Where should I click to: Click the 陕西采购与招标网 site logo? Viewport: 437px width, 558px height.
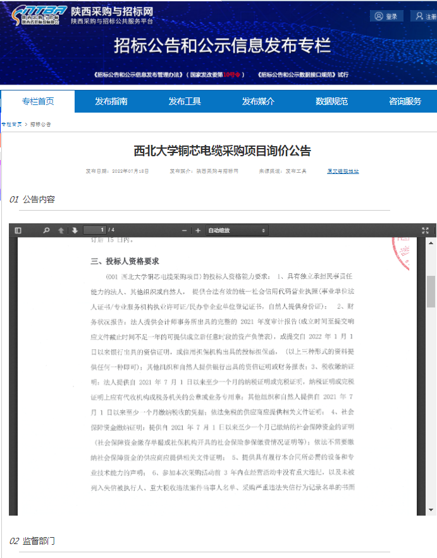click(38, 16)
